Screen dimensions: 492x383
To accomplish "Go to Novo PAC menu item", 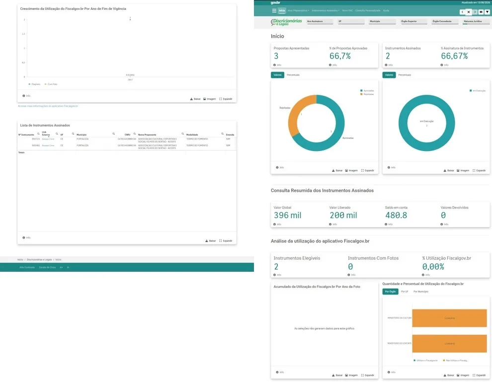I will [x=347, y=10].
